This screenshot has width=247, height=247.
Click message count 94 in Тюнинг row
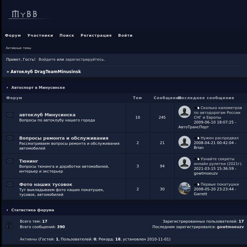[162, 166]
